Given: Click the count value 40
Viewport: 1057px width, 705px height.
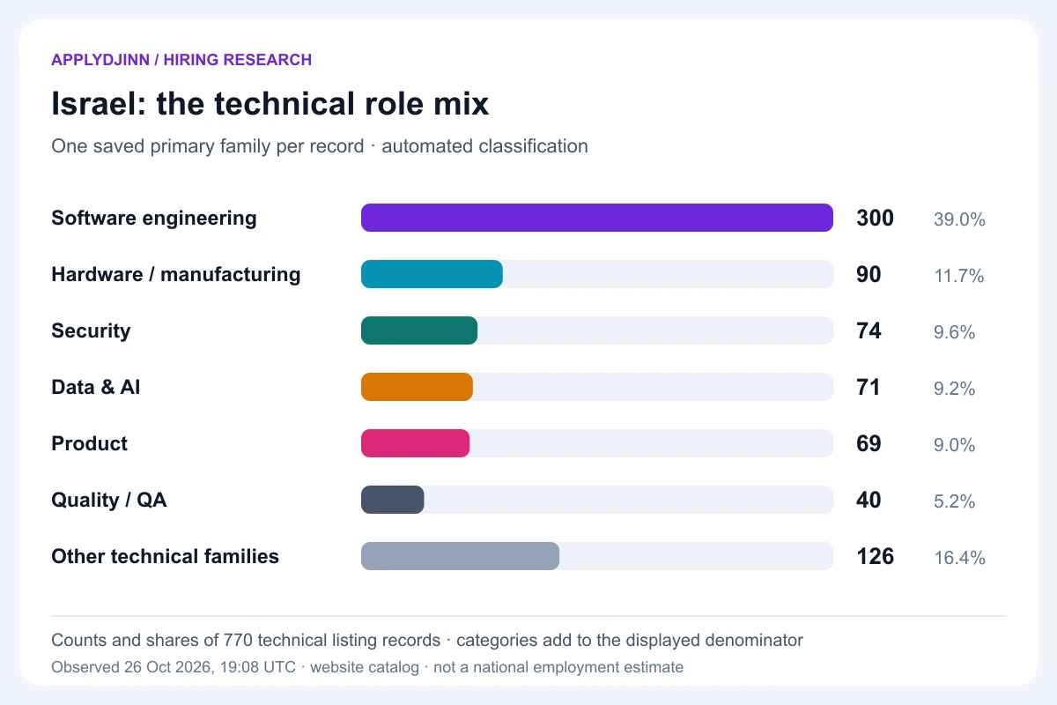Looking at the screenshot, I should (x=869, y=501).
